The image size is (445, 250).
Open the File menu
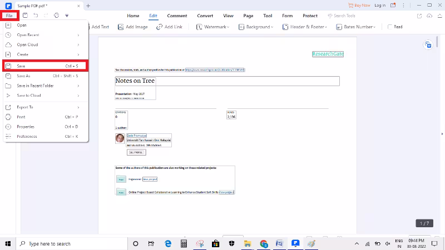[9, 16]
